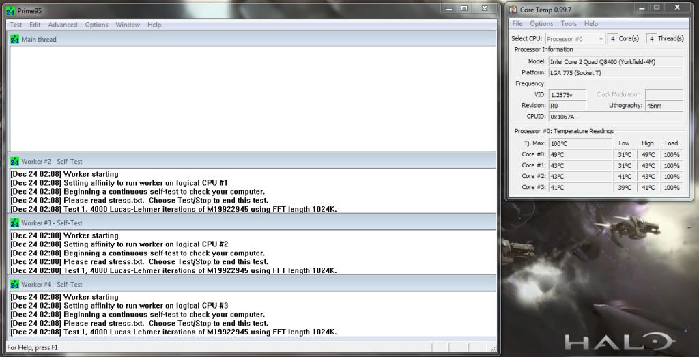Click the empty Clock Modulation field
The width and height of the screenshot is (699, 357).
click(x=664, y=94)
